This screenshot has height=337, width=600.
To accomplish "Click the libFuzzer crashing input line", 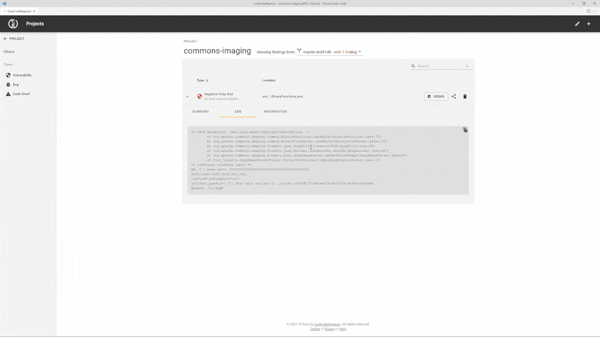I will [221, 164].
